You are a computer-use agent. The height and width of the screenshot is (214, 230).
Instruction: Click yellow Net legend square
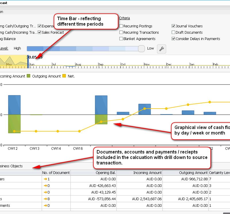[64, 76]
